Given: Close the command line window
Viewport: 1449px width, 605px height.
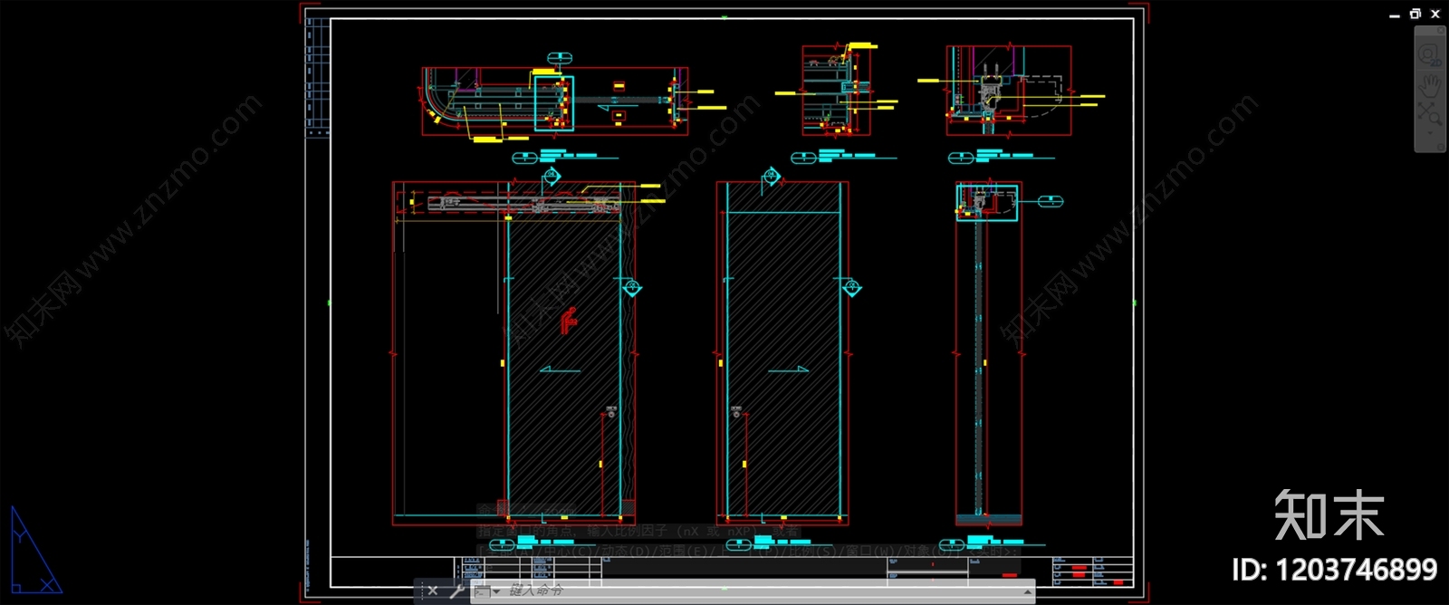Looking at the screenshot, I should (x=432, y=591).
